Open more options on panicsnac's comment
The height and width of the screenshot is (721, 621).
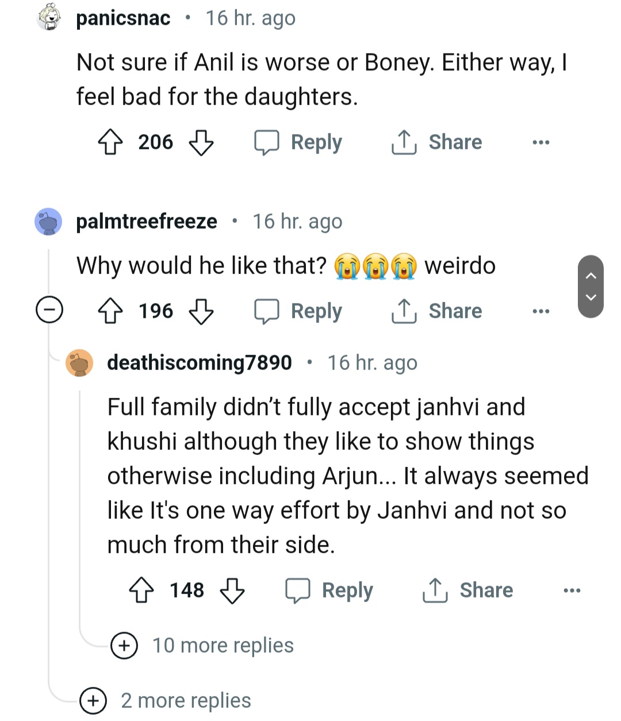point(540,142)
